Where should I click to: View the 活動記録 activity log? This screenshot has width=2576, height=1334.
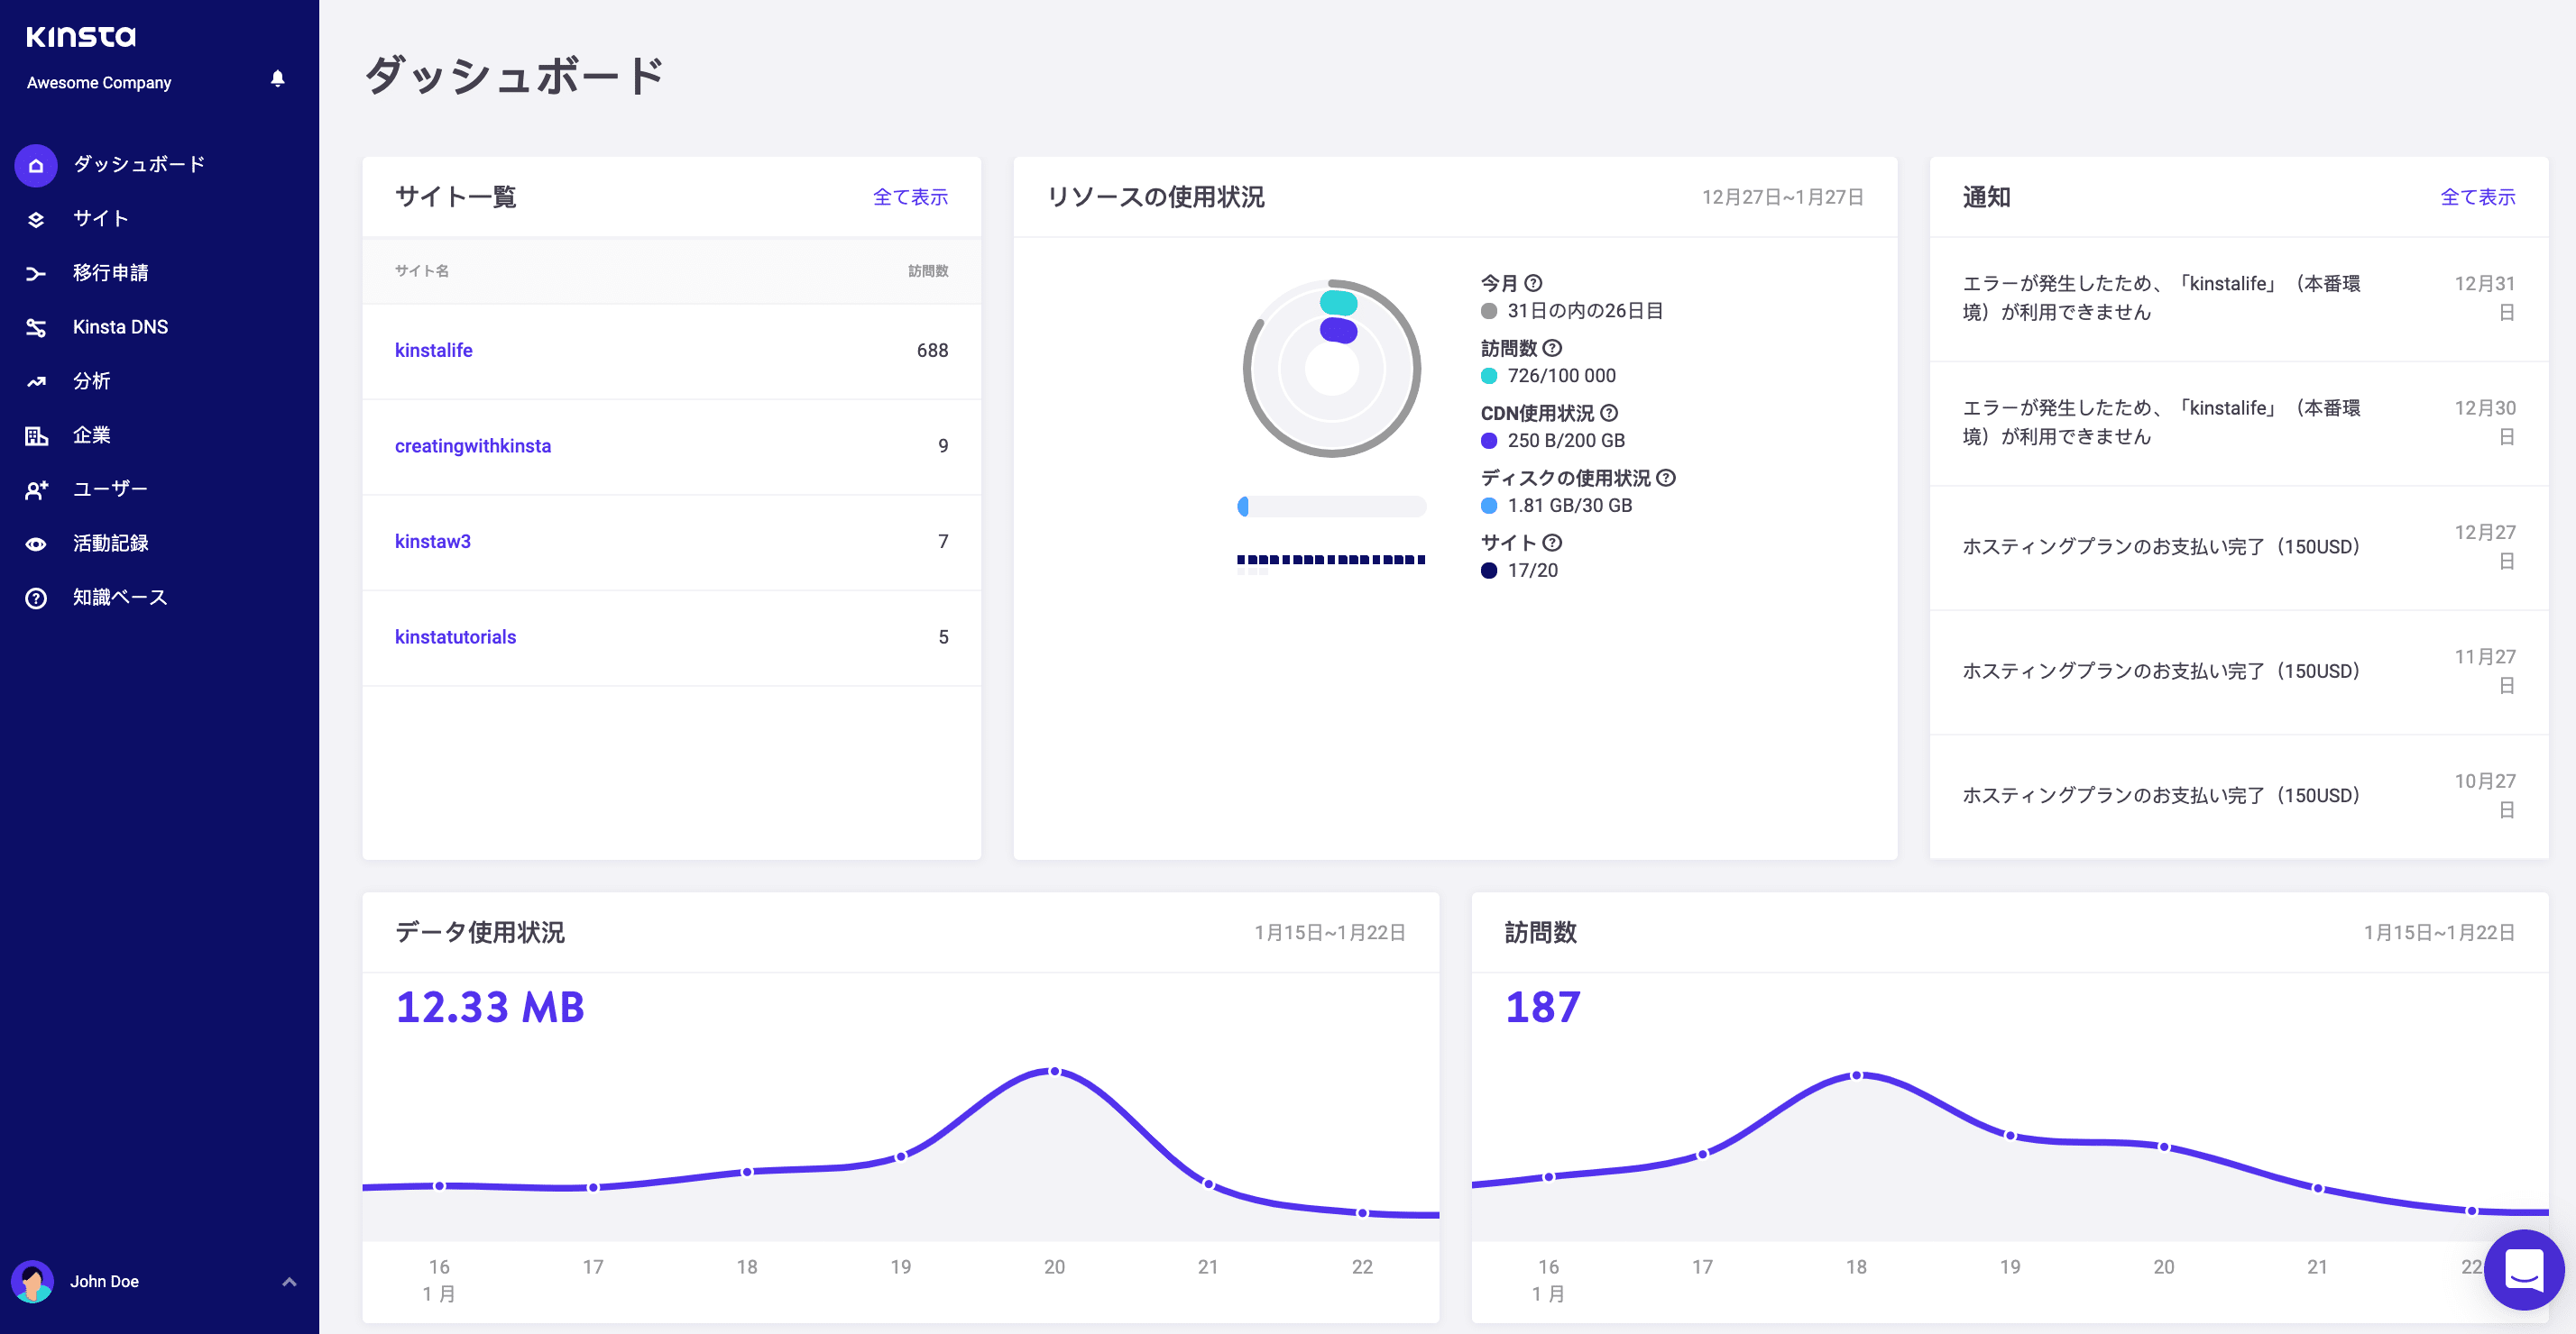(x=35, y=543)
